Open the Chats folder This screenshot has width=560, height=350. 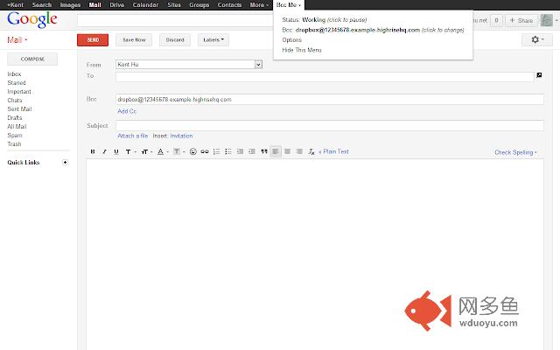[x=15, y=101]
